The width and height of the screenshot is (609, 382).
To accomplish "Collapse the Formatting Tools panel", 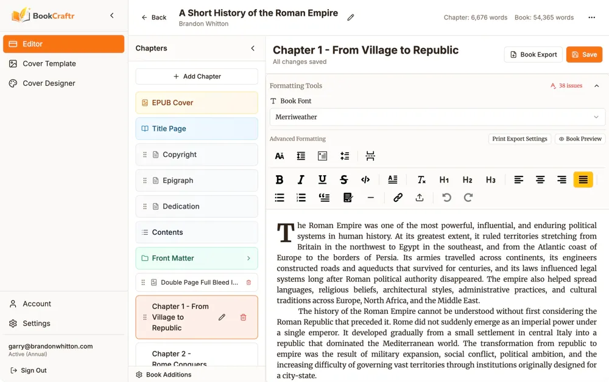I will (597, 86).
